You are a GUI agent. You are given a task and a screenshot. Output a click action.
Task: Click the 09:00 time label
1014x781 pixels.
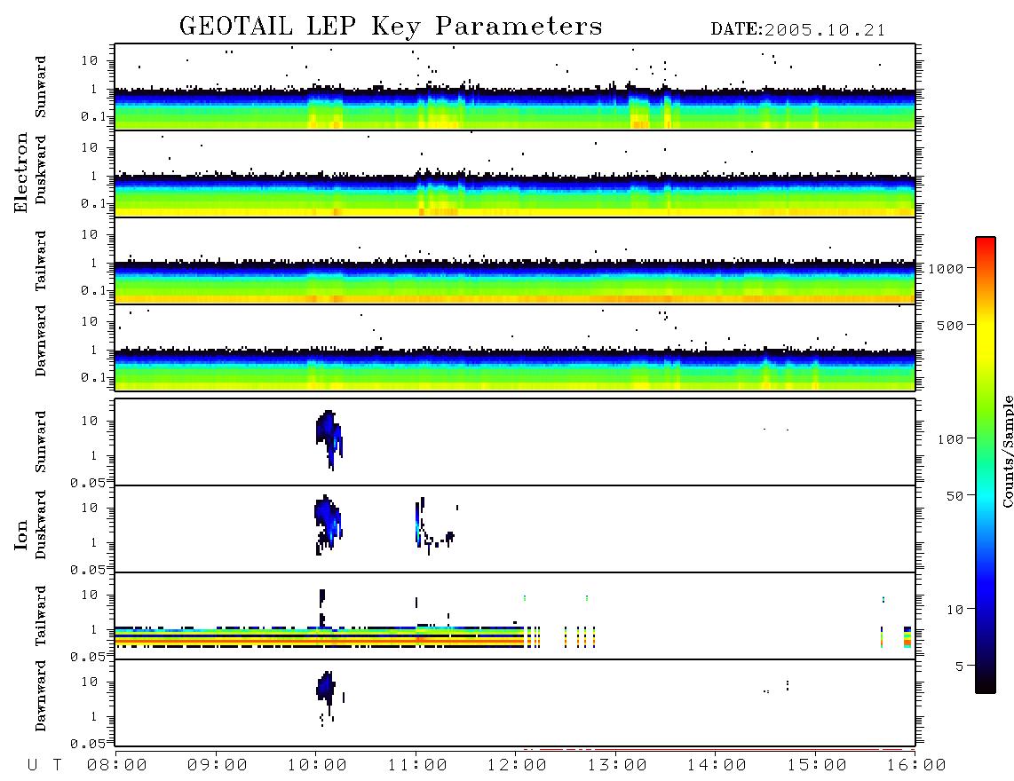coord(218,765)
